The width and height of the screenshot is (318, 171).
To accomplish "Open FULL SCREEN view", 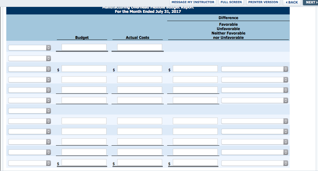I will (231, 2).
